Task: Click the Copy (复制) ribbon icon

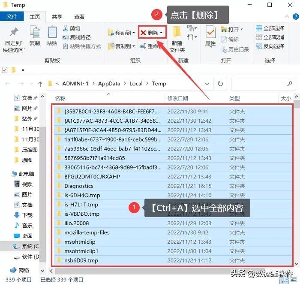Action: point(35,32)
